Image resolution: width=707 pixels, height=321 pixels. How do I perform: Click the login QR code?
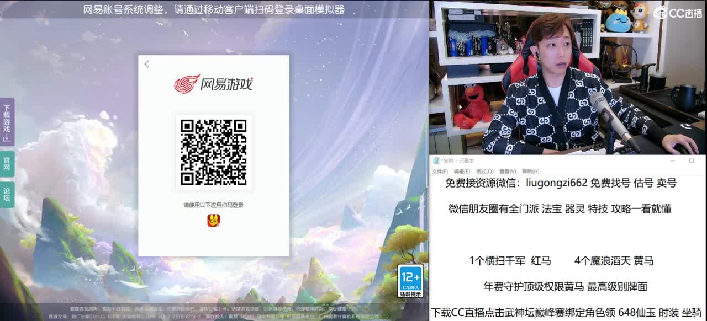214,152
